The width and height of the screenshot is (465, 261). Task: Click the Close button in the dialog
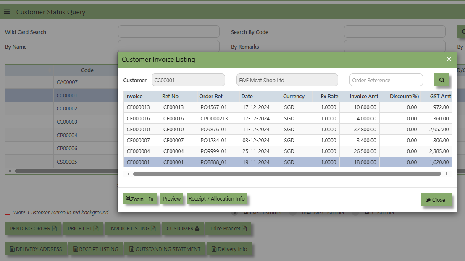[x=436, y=200]
